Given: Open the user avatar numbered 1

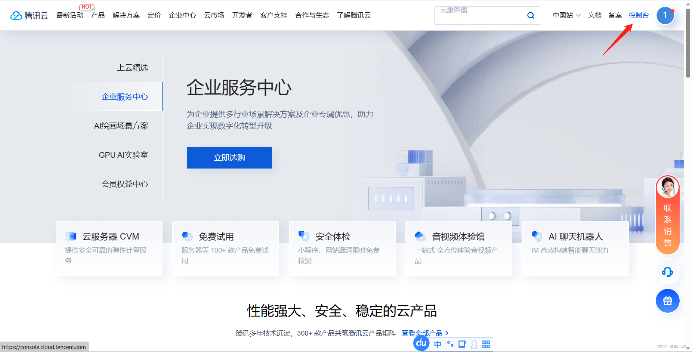Looking at the screenshot, I should [x=665, y=15].
